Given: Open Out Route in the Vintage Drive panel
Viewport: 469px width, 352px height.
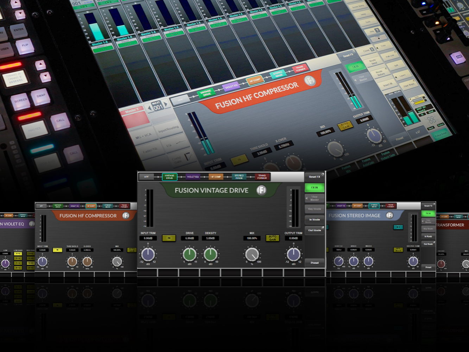Looking at the screenshot, I should pyautogui.click(x=315, y=230).
